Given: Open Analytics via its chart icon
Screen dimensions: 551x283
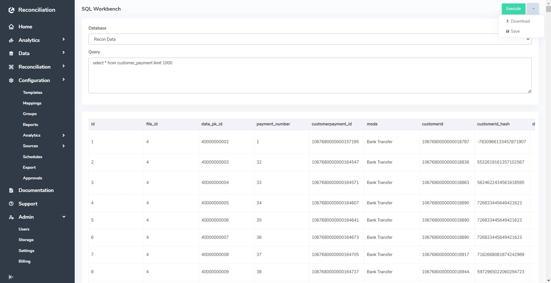Looking at the screenshot, I should 11,40.
